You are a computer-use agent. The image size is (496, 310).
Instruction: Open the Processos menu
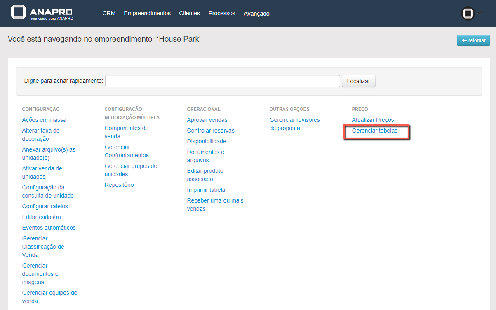tap(222, 13)
